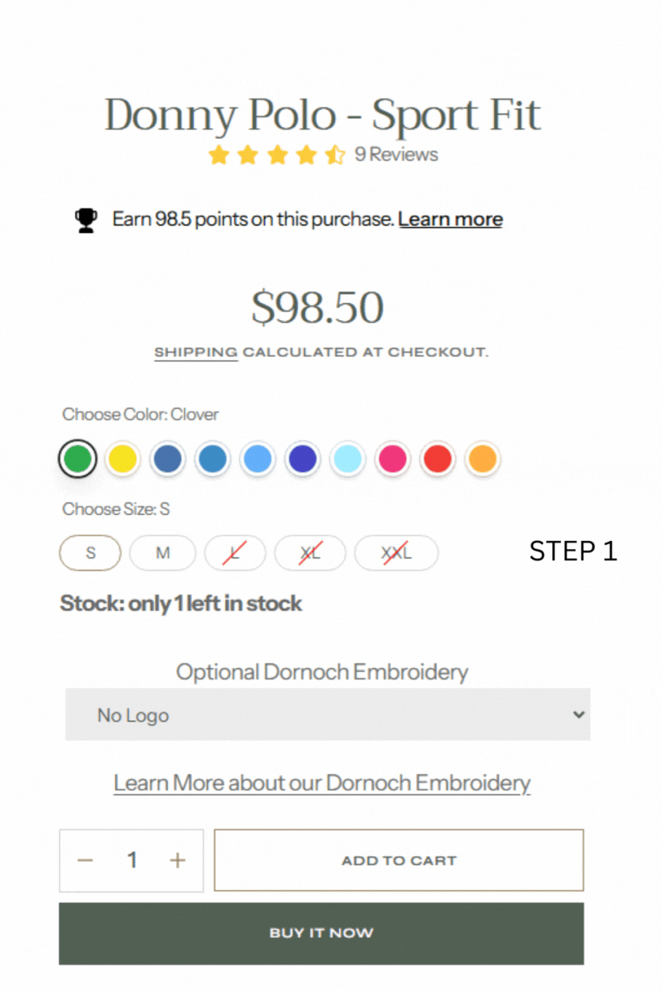Open the Optional Dornoch Embroidery dropdown
662x993 pixels.
point(327,715)
